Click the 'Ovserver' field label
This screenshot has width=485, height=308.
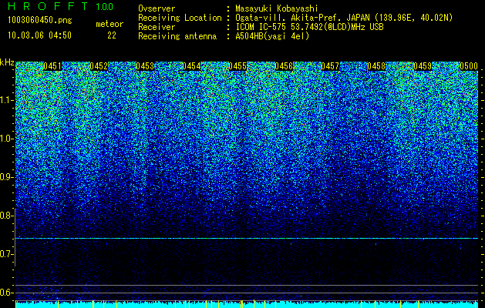(157, 8)
